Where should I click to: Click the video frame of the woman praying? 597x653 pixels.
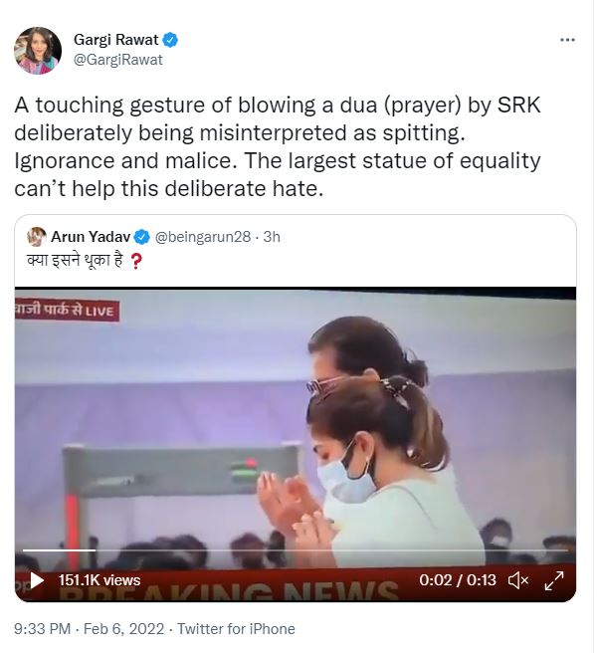tap(298, 428)
